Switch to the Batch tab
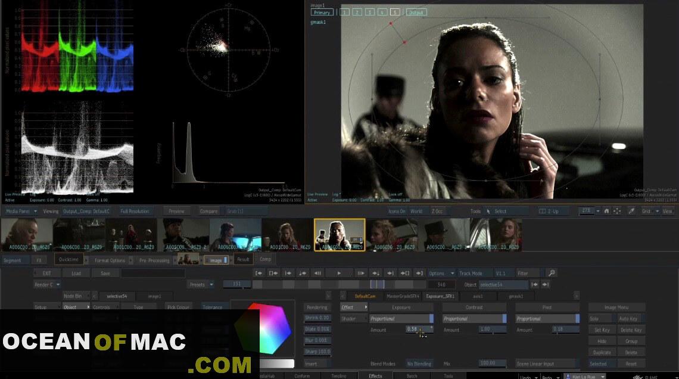The image size is (679, 379). pos(412,376)
